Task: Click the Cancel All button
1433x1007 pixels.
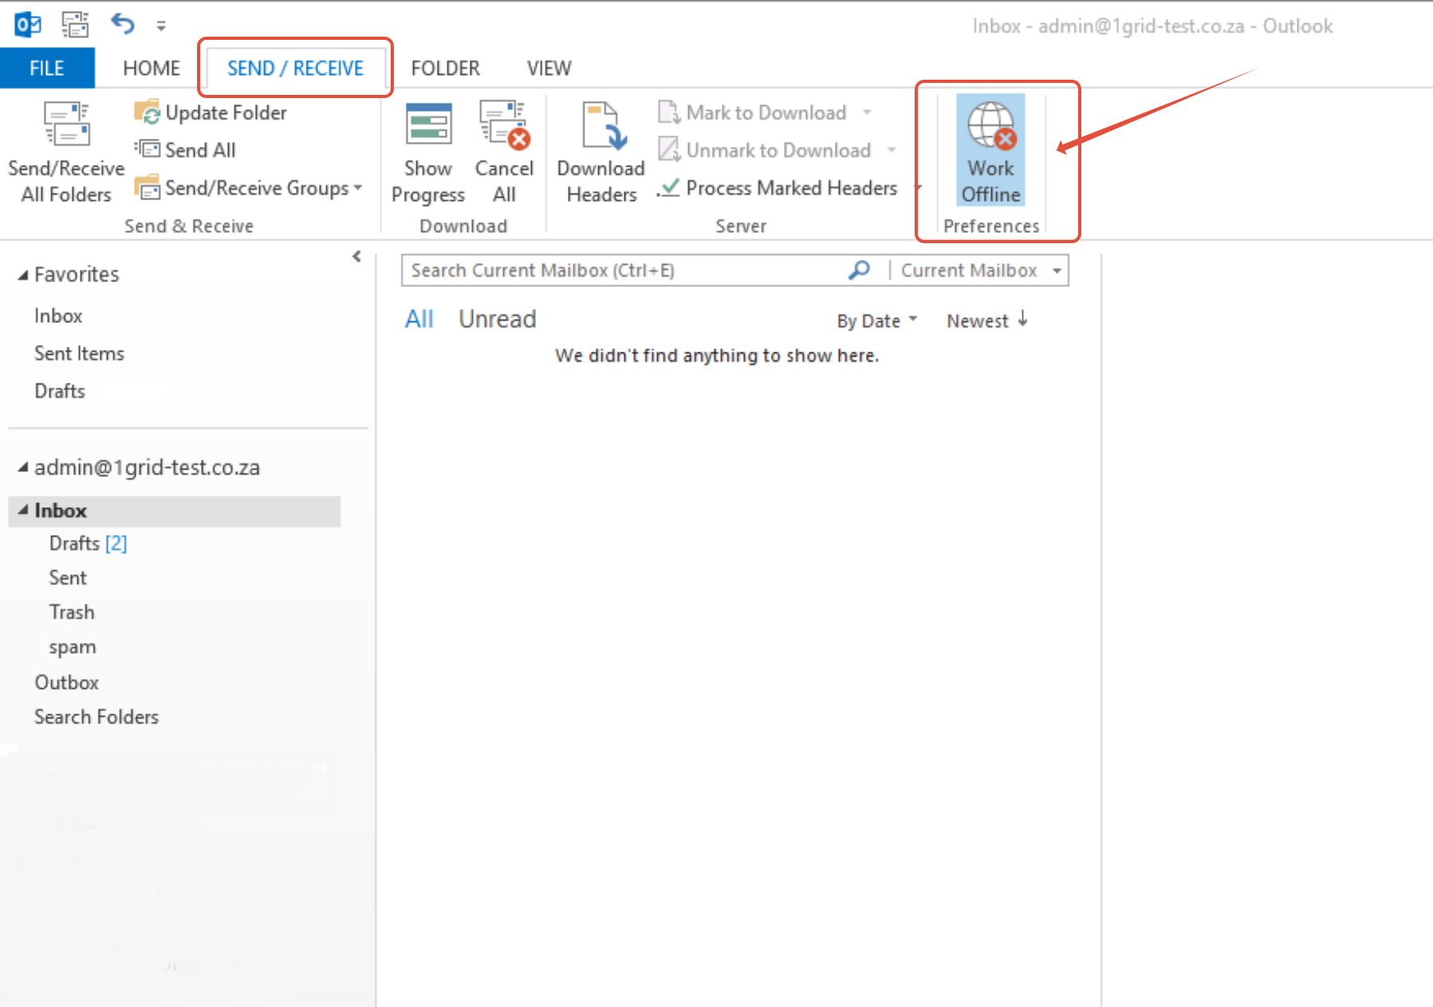Action: [504, 152]
